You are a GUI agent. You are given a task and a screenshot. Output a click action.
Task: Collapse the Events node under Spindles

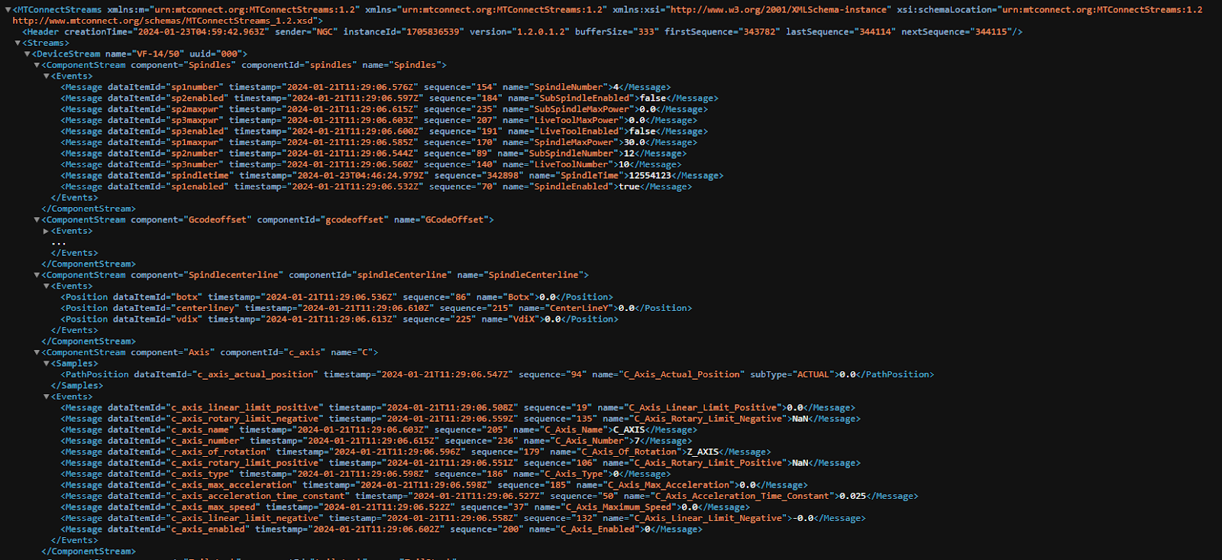(x=47, y=76)
